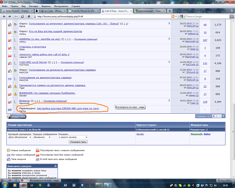Click the browser Back arrow button
Image resolution: width=235 pixels, height=188 pixels.
4,16
